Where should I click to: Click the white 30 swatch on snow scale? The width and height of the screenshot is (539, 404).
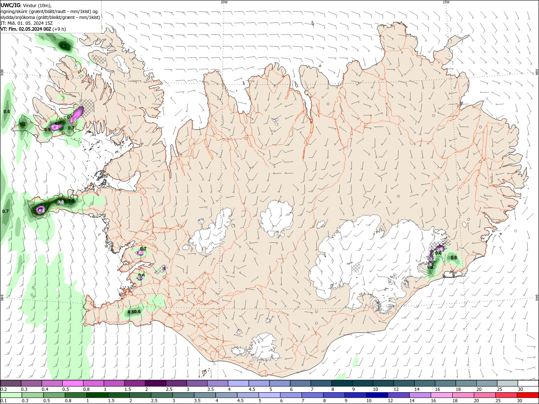[528, 383]
